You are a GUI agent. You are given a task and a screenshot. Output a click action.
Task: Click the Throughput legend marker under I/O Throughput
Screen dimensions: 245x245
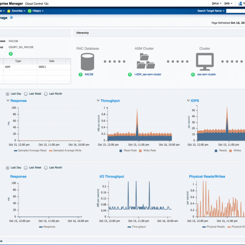pyautogui.click(x=129, y=227)
